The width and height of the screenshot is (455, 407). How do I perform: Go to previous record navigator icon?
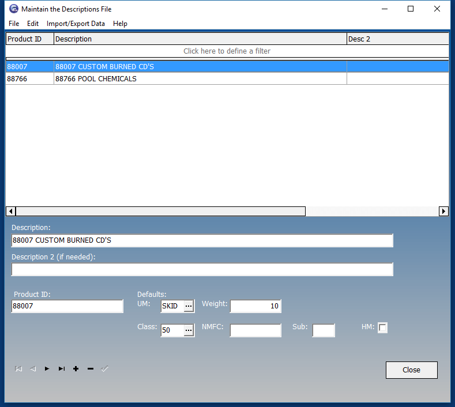pos(33,369)
